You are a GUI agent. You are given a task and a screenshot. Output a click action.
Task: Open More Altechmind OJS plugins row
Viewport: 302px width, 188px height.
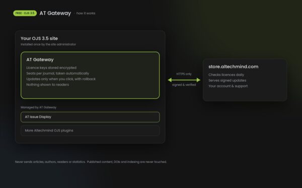90,131
